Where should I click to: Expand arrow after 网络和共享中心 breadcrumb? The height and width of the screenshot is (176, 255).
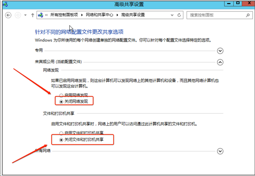tap(117, 15)
